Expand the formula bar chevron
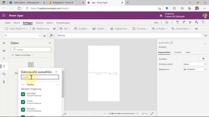The height and width of the screenshot is (117, 209). point(205,35)
